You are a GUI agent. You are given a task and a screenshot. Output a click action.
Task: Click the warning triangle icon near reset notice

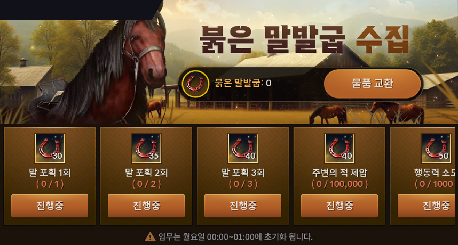150,236
